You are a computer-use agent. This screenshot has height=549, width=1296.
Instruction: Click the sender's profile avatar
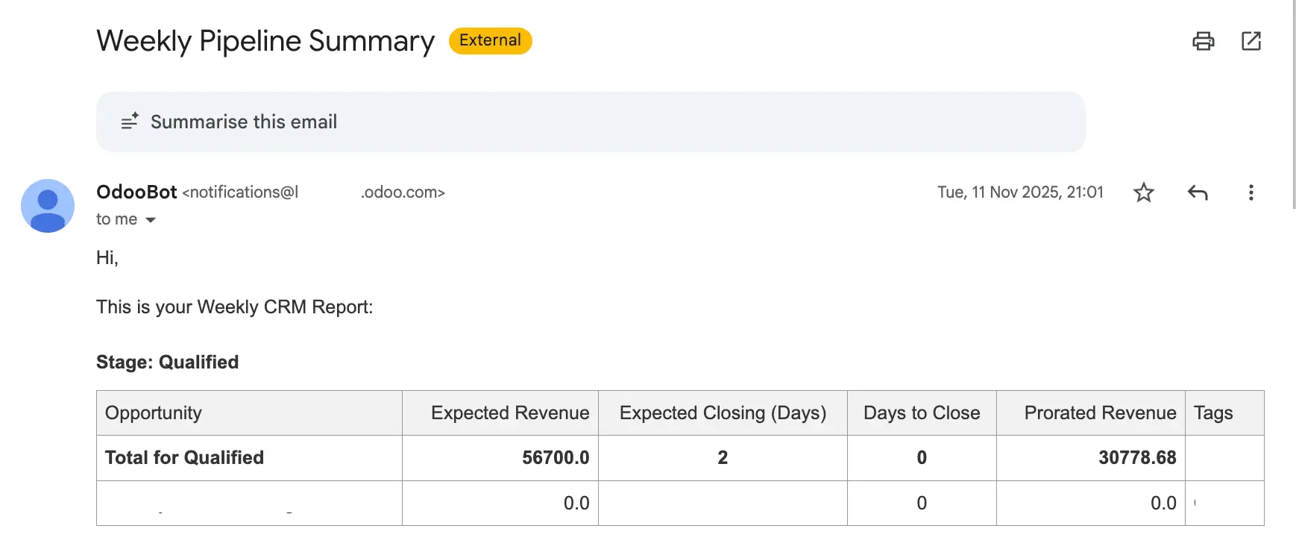[x=48, y=206]
